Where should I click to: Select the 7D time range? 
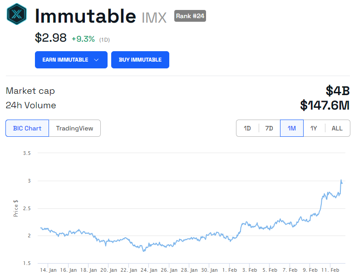(269, 128)
